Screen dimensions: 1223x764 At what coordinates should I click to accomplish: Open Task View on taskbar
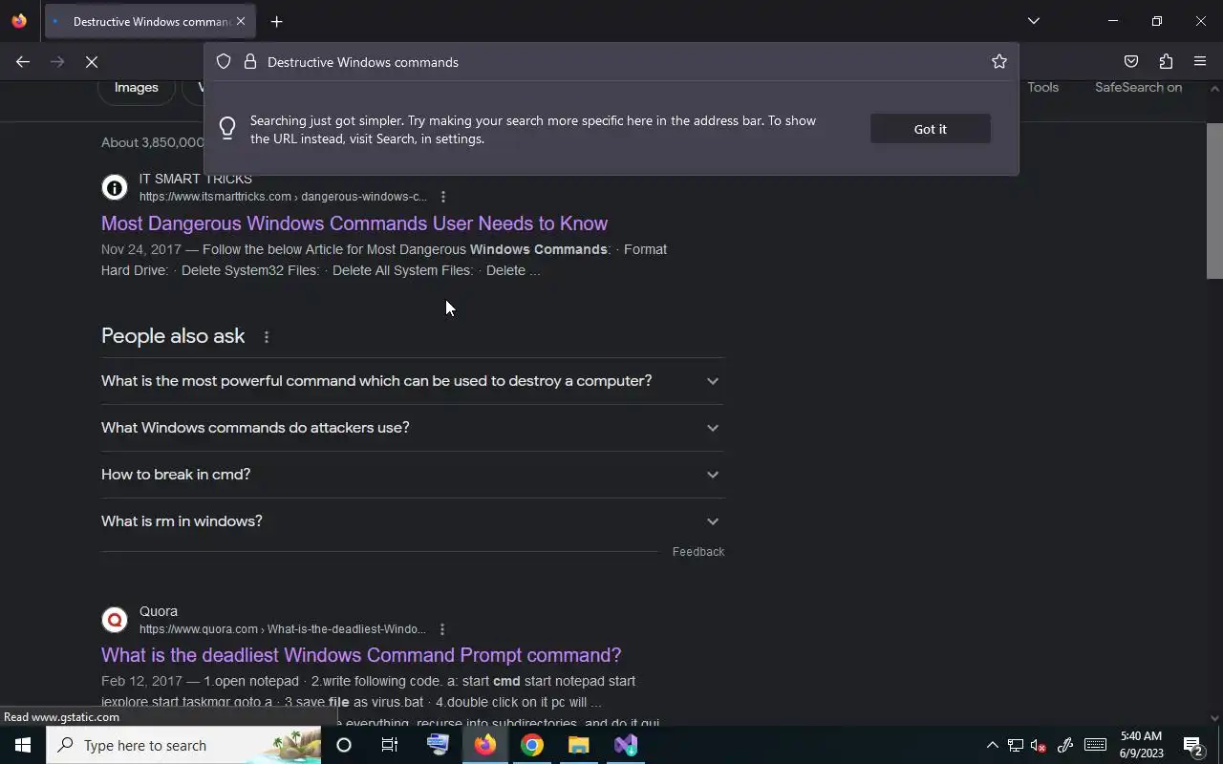[x=390, y=745]
